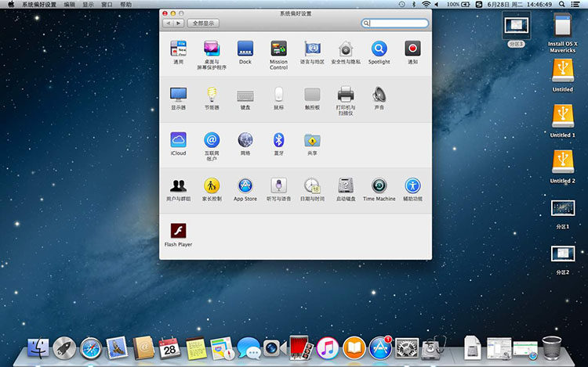
Task: Click the back arrow in toolbar
Action: [x=169, y=23]
